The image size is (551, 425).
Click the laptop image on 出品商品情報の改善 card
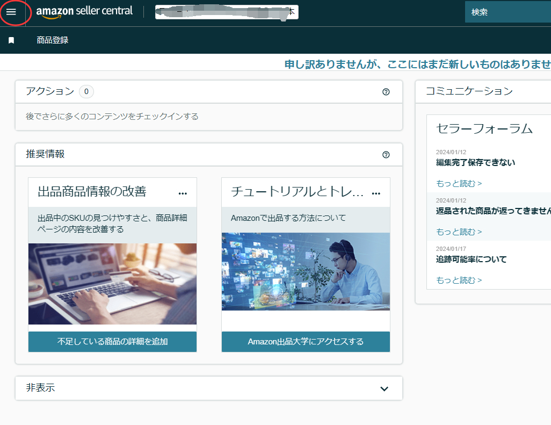[x=112, y=284]
